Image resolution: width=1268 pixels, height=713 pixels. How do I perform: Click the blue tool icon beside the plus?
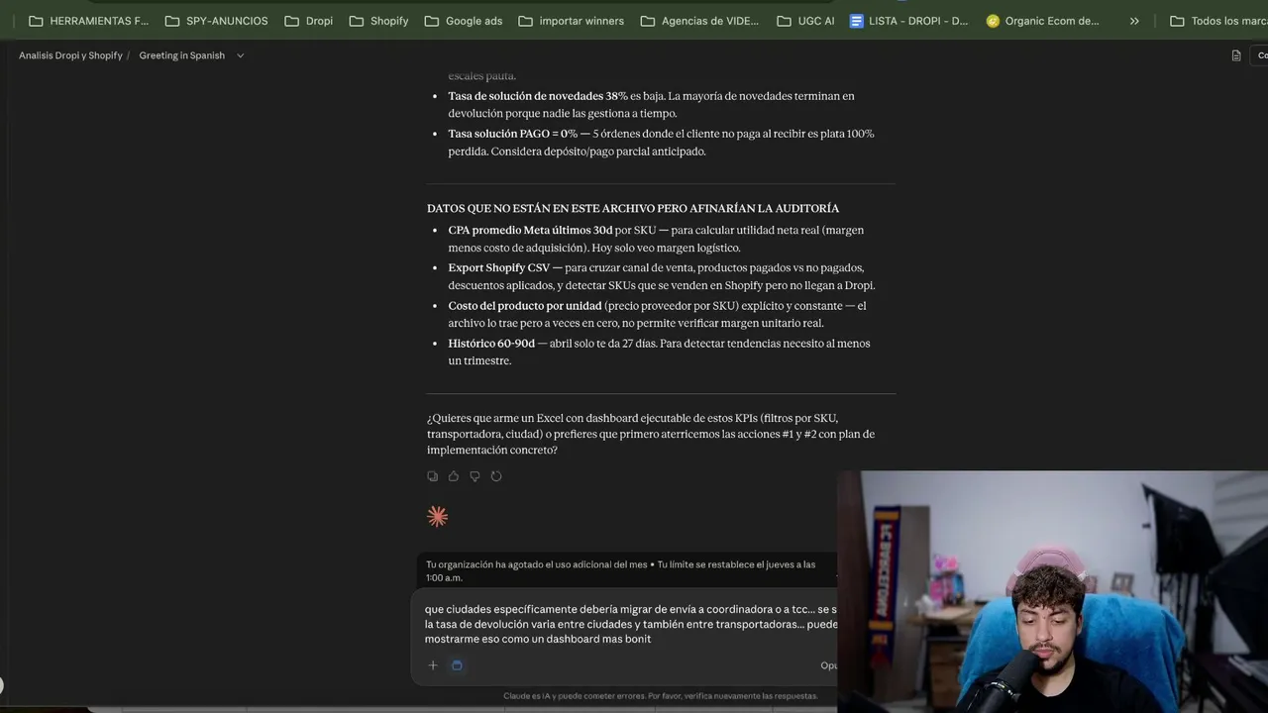click(x=457, y=665)
